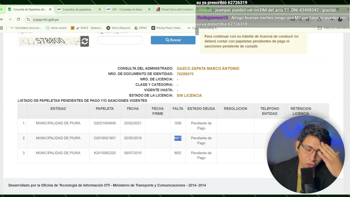Click the highlighted falta code M01
The image size is (350, 197).
[x=178, y=138]
